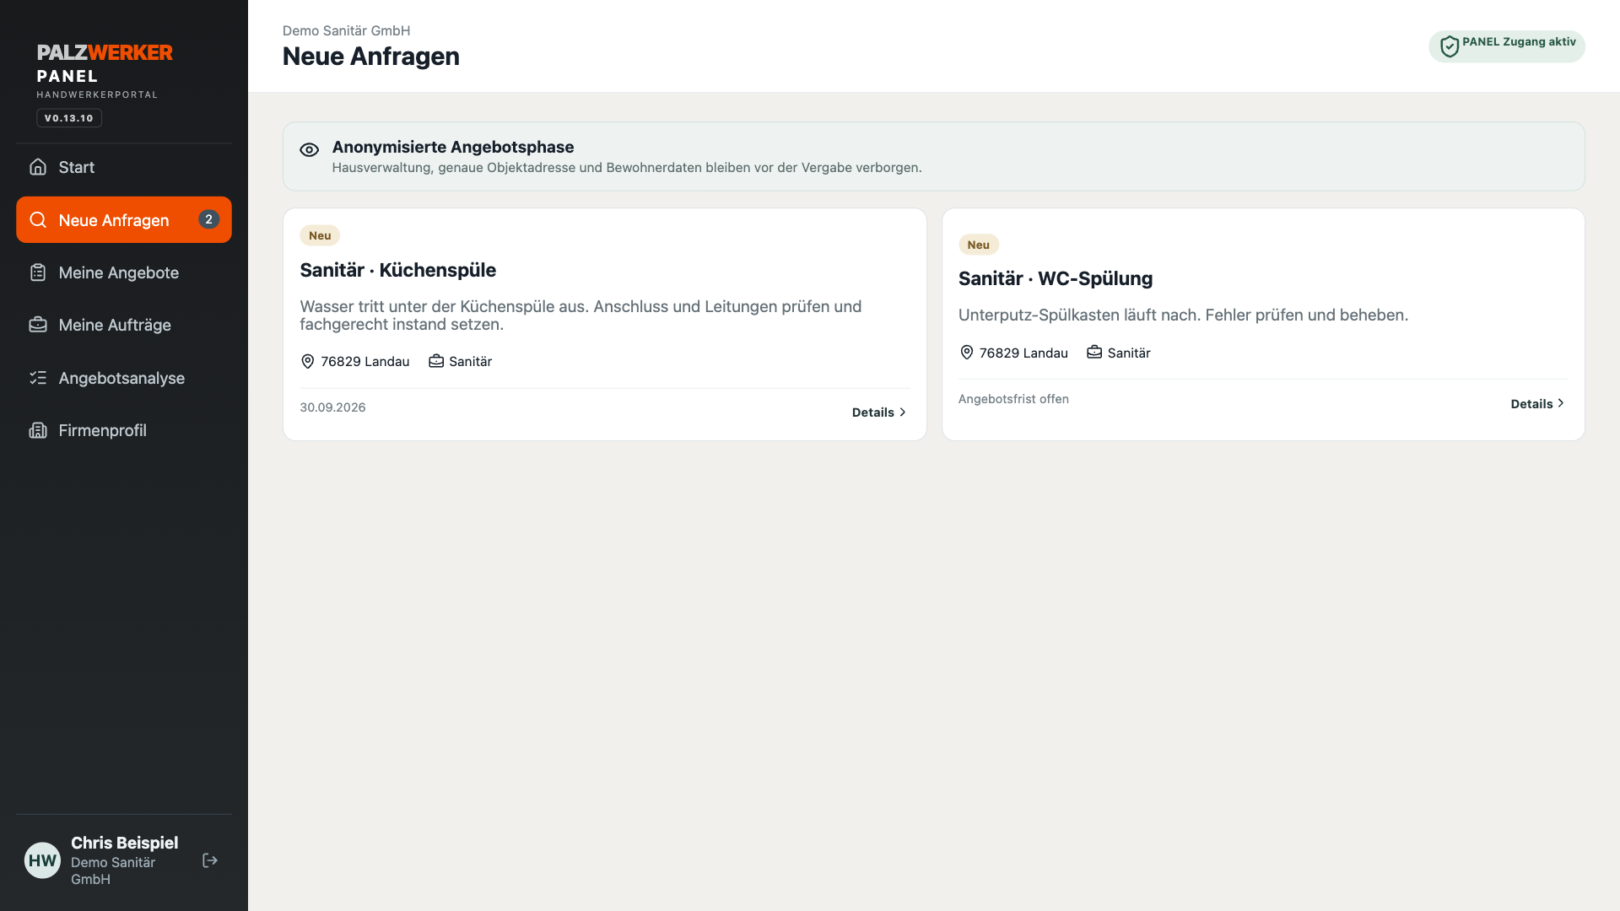Click the Neu tag on Küchenspüle card
The image size is (1620, 911).
coord(320,235)
